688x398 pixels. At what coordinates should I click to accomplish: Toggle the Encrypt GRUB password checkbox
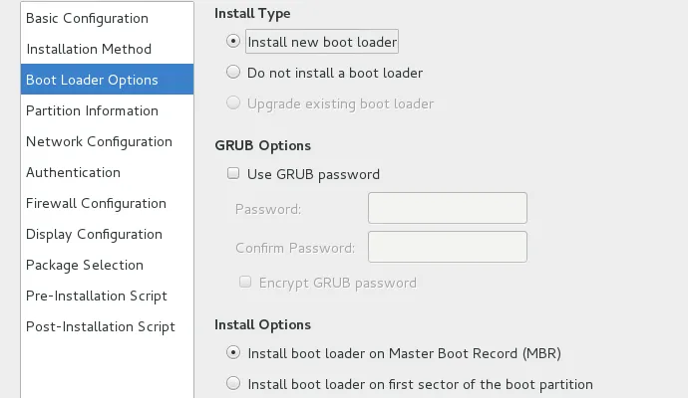point(245,283)
